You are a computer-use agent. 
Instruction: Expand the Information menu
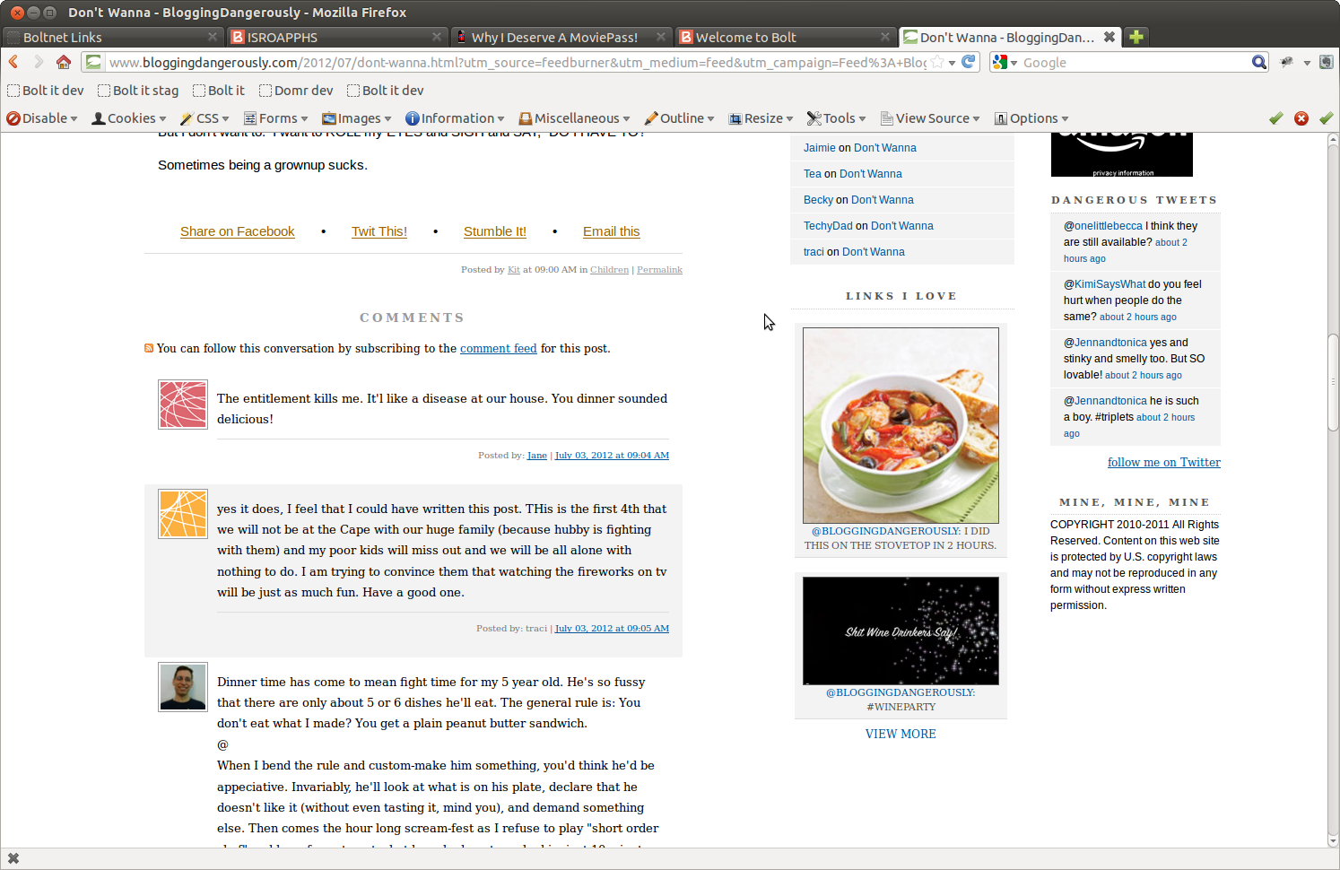coord(455,118)
